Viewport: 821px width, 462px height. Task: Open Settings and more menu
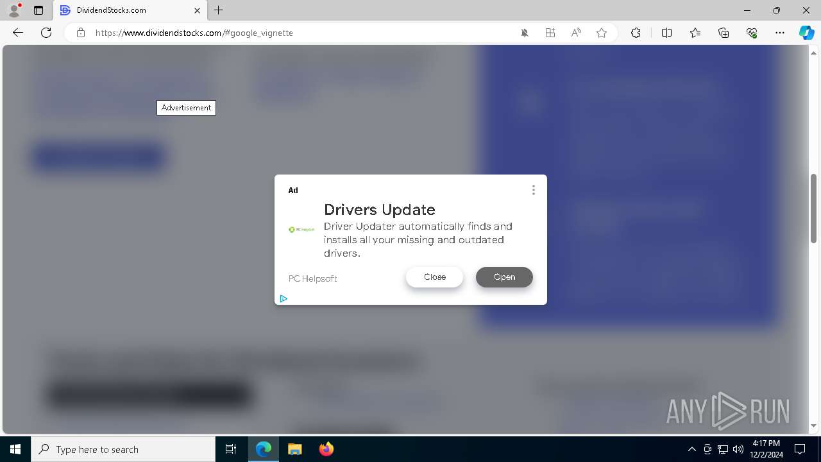pos(780,33)
